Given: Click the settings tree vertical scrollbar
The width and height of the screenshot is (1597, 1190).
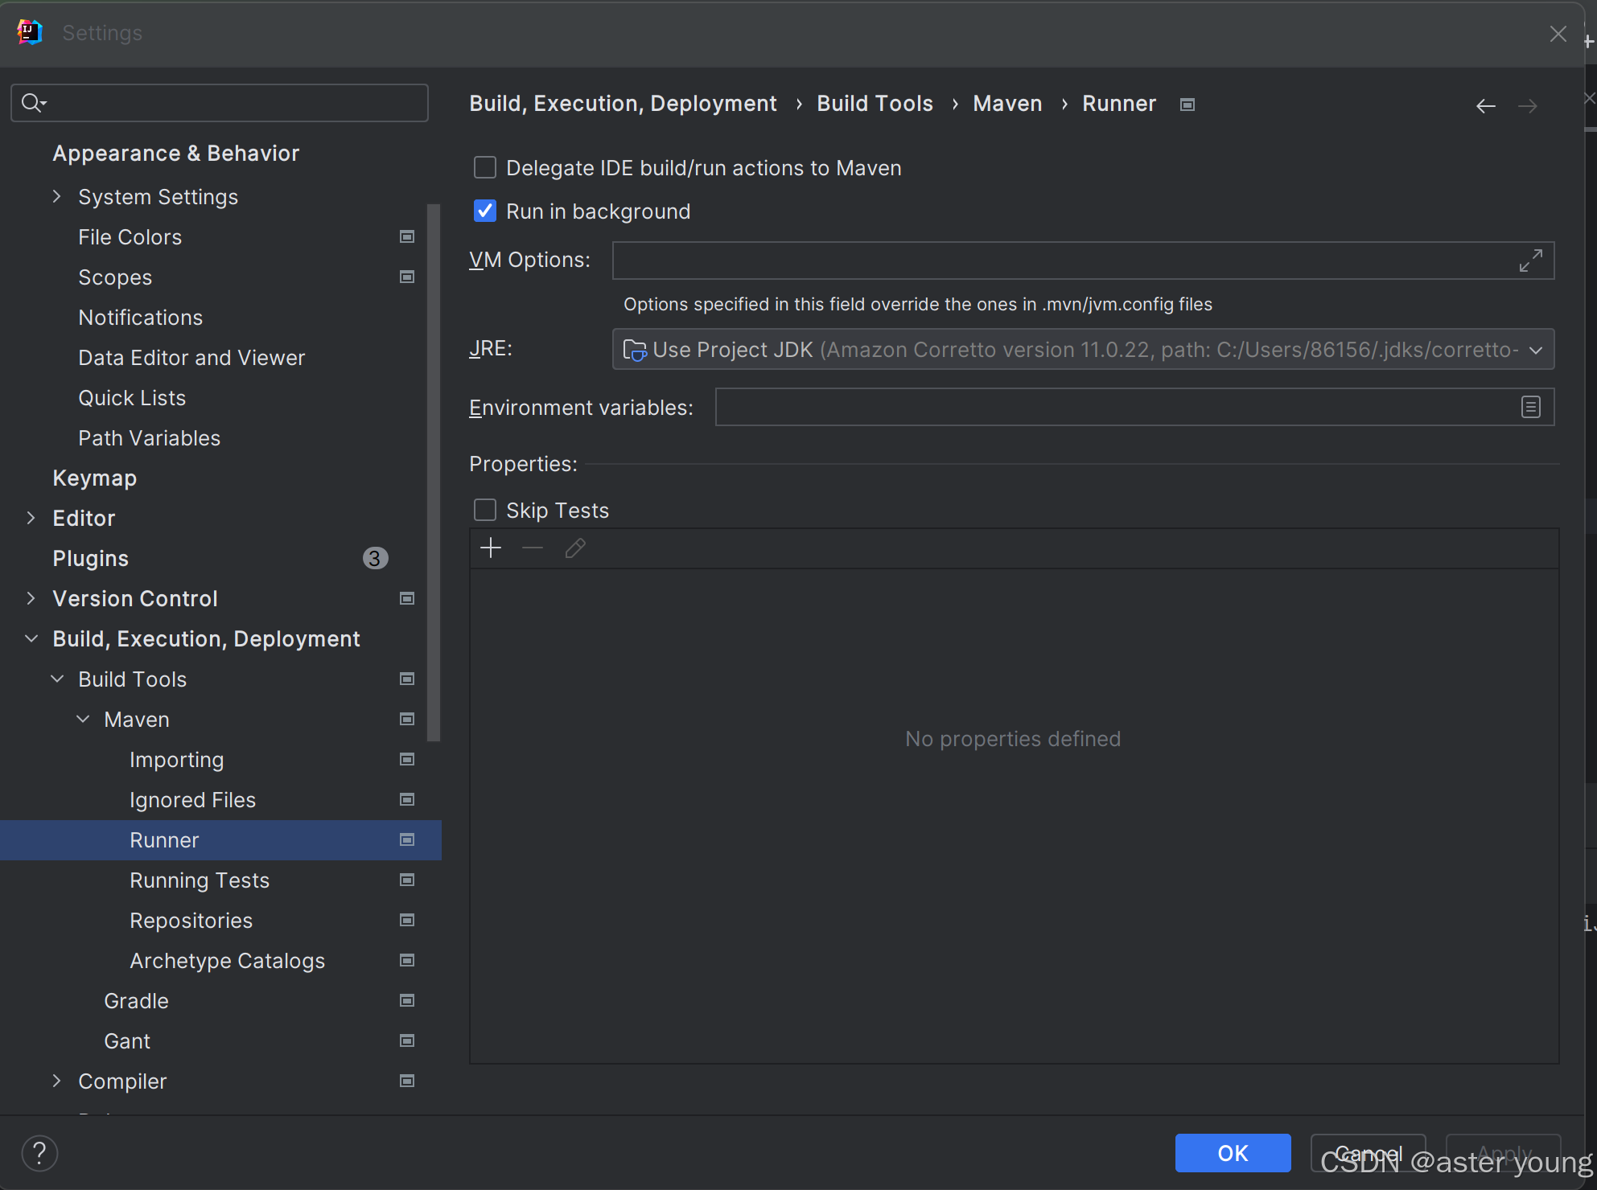Looking at the screenshot, I should 434,473.
